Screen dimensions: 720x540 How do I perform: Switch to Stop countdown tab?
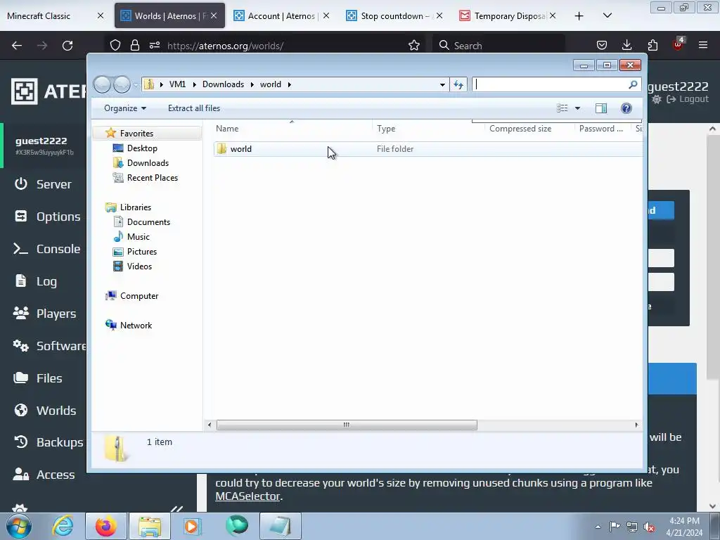point(394,15)
